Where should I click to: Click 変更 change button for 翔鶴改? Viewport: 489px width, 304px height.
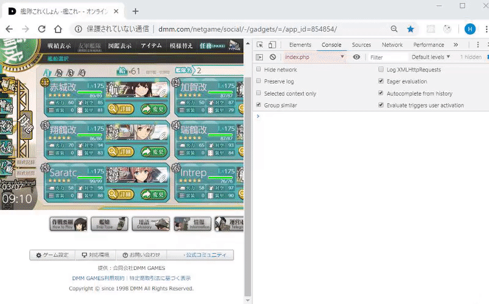[x=154, y=151]
